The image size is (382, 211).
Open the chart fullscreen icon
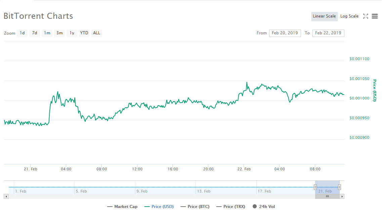366,16
